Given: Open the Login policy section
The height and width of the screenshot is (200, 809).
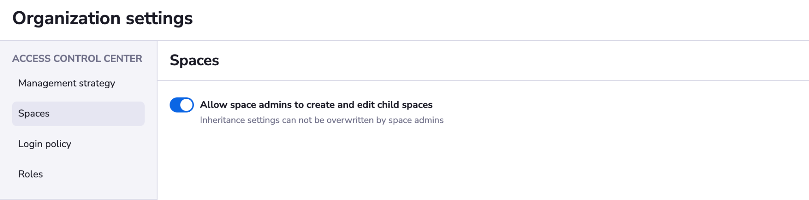Looking at the screenshot, I should click(44, 144).
